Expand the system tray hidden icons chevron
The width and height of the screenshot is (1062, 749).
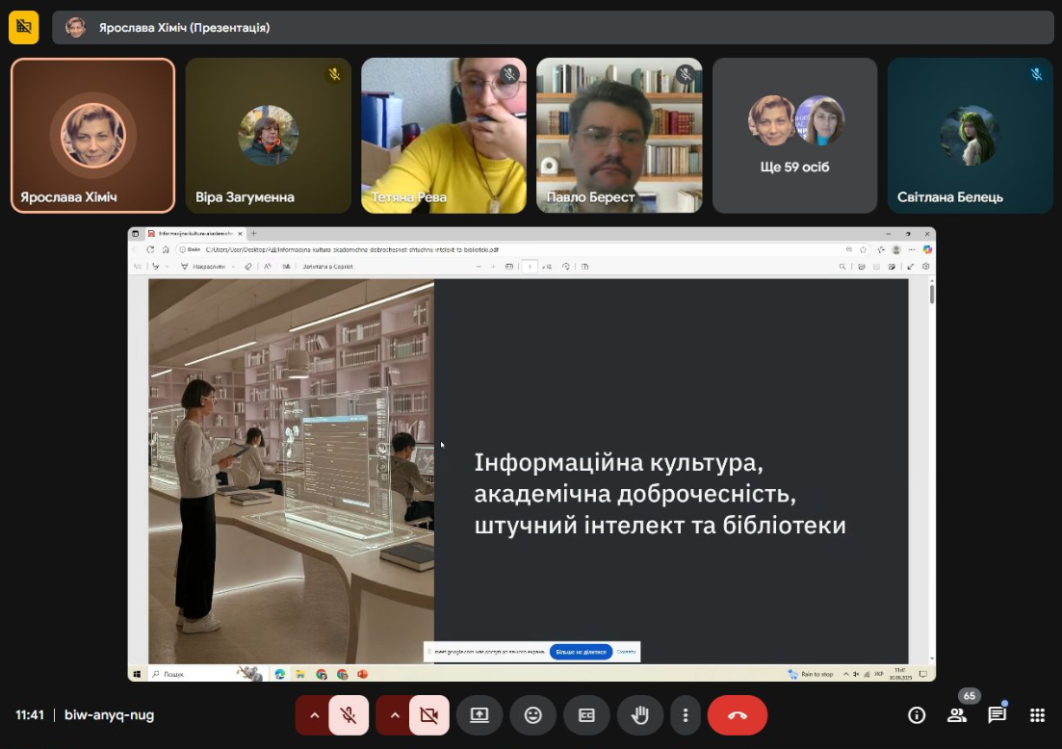coord(846,675)
